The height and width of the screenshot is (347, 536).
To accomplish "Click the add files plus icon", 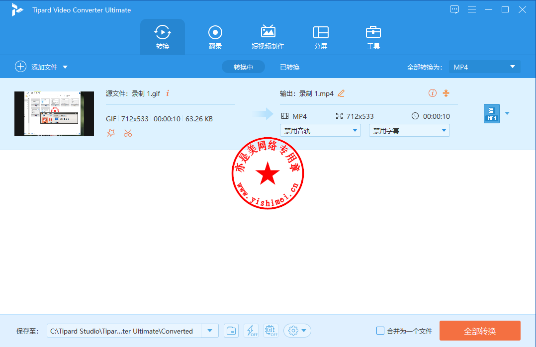I will point(20,67).
